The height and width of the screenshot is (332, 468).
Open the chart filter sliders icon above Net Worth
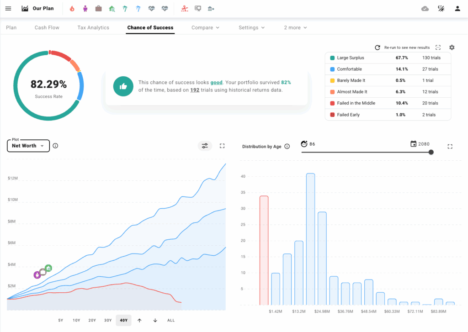pyautogui.click(x=205, y=146)
